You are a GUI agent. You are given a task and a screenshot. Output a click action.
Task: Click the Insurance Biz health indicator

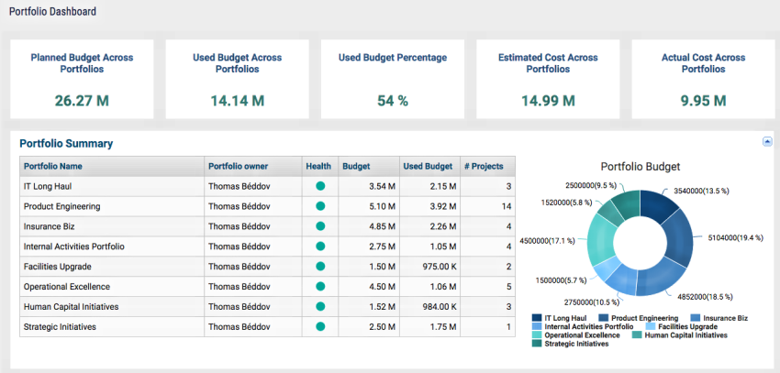click(x=320, y=226)
